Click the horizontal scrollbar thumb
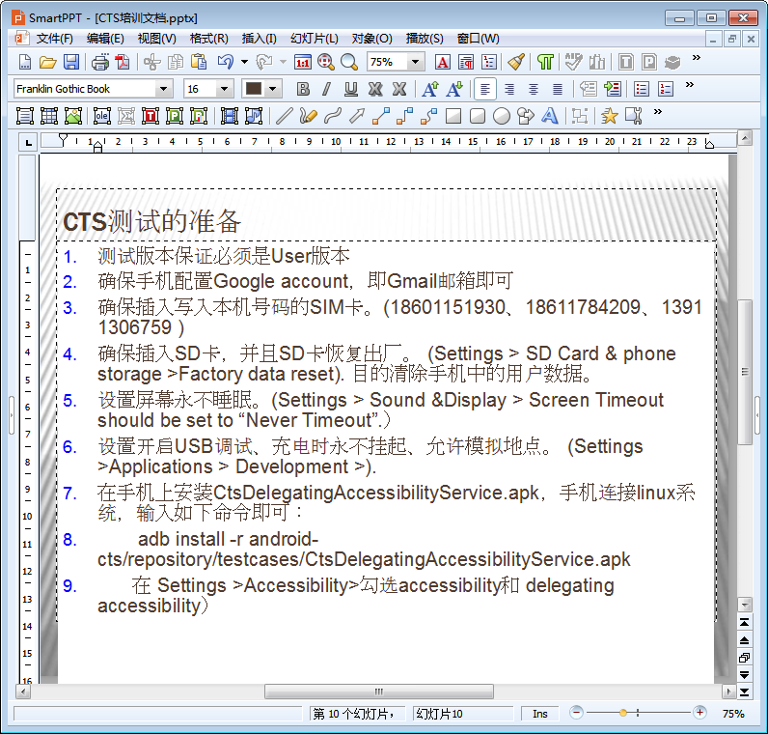 click(378, 692)
